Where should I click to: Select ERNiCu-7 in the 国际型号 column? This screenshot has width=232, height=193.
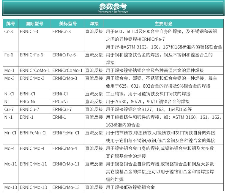pos(29,110)
